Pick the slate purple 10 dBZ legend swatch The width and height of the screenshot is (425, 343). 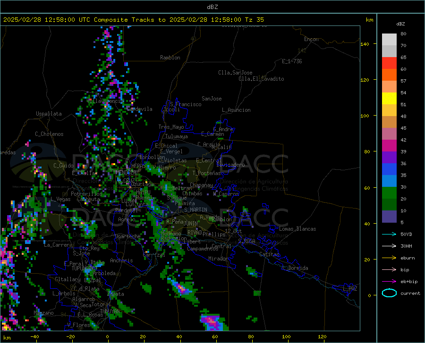[x=389, y=217]
